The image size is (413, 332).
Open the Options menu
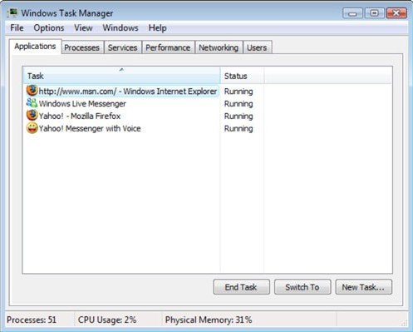point(49,28)
